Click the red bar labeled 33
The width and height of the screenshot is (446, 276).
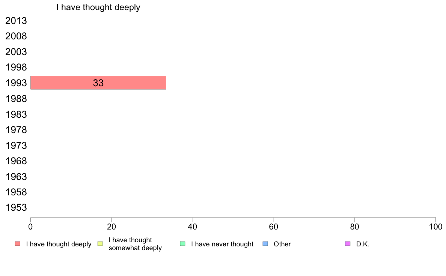[x=98, y=83]
